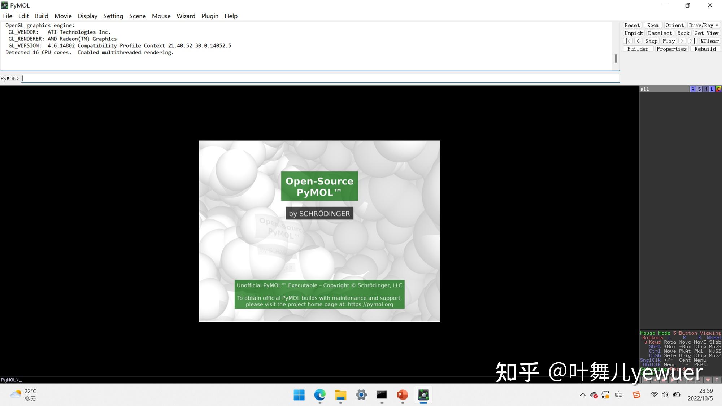722x406 pixels.
Task: Open the Display menu
Action: tap(88, 16)
